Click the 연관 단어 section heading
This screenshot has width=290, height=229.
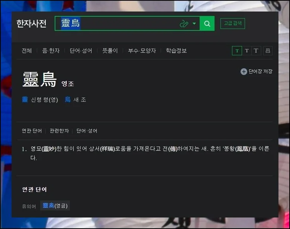click(x=35, y=190)
